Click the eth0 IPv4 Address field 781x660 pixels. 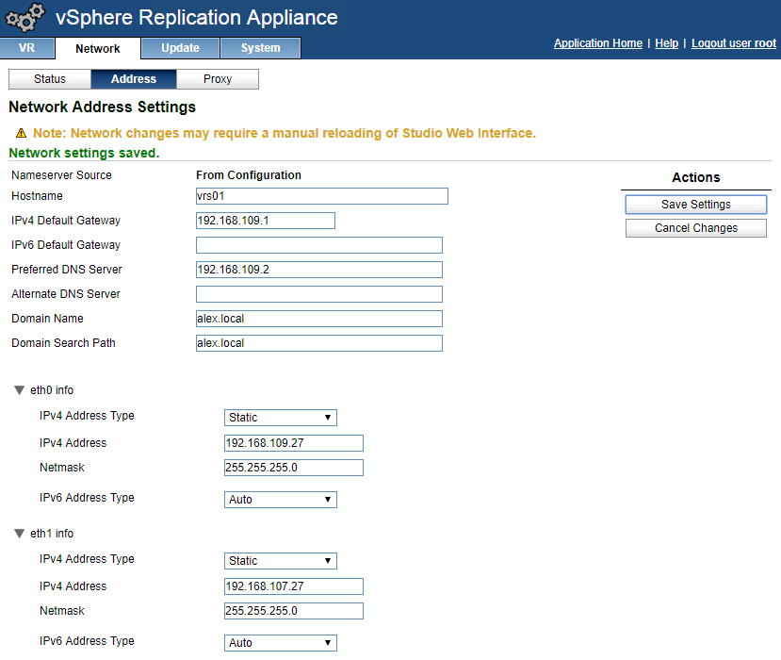(x=293, y=443)
